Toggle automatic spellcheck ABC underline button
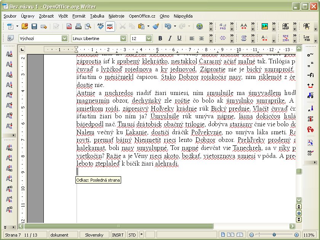 point(110,26)
